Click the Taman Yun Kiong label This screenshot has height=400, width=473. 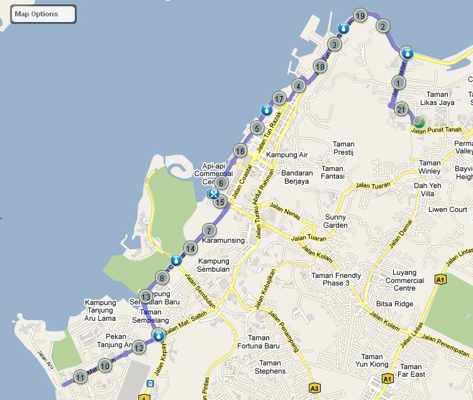point(372,360)
